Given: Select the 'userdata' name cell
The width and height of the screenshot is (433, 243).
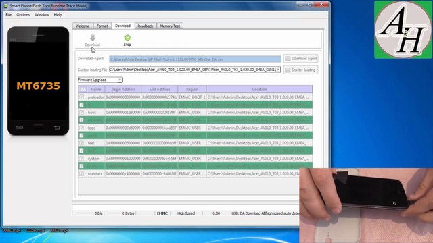Looking at the screenshot, I should (x=96, y=174).
